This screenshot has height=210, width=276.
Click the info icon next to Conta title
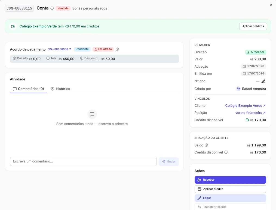(52, 8)
